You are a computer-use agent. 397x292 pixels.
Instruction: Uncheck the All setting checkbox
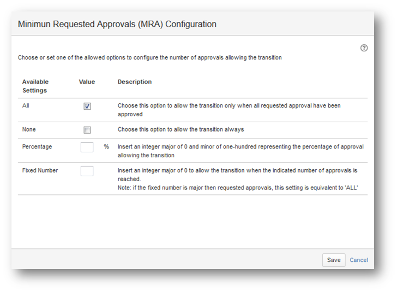pyautogui.click(x=87, y=106)
